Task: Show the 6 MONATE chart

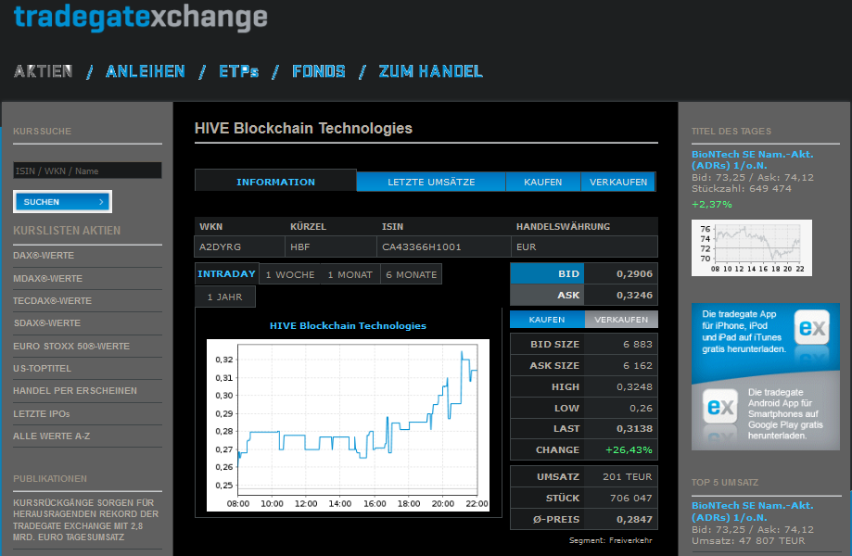Action: click(x=411, y=274)
